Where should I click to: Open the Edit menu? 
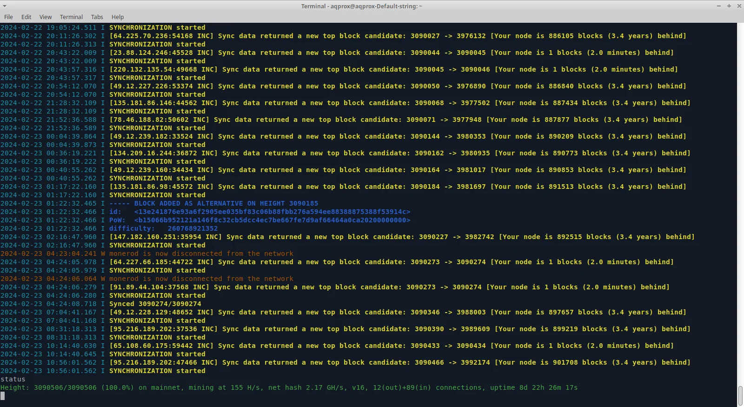(x=26, y=17)
